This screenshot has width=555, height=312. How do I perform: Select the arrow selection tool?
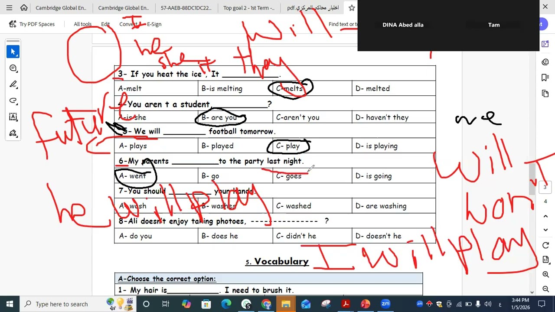[x=13, y=52]
